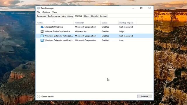Click the Task Manager title bar icon

pyautogui.click(x=38, y=8)
